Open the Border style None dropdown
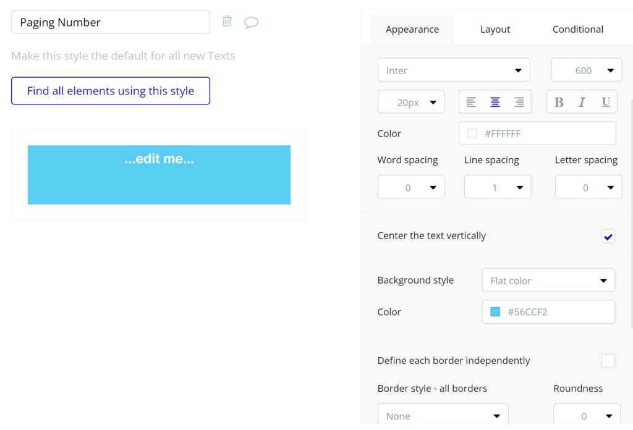633x430 pixels. tap(443, 415)
